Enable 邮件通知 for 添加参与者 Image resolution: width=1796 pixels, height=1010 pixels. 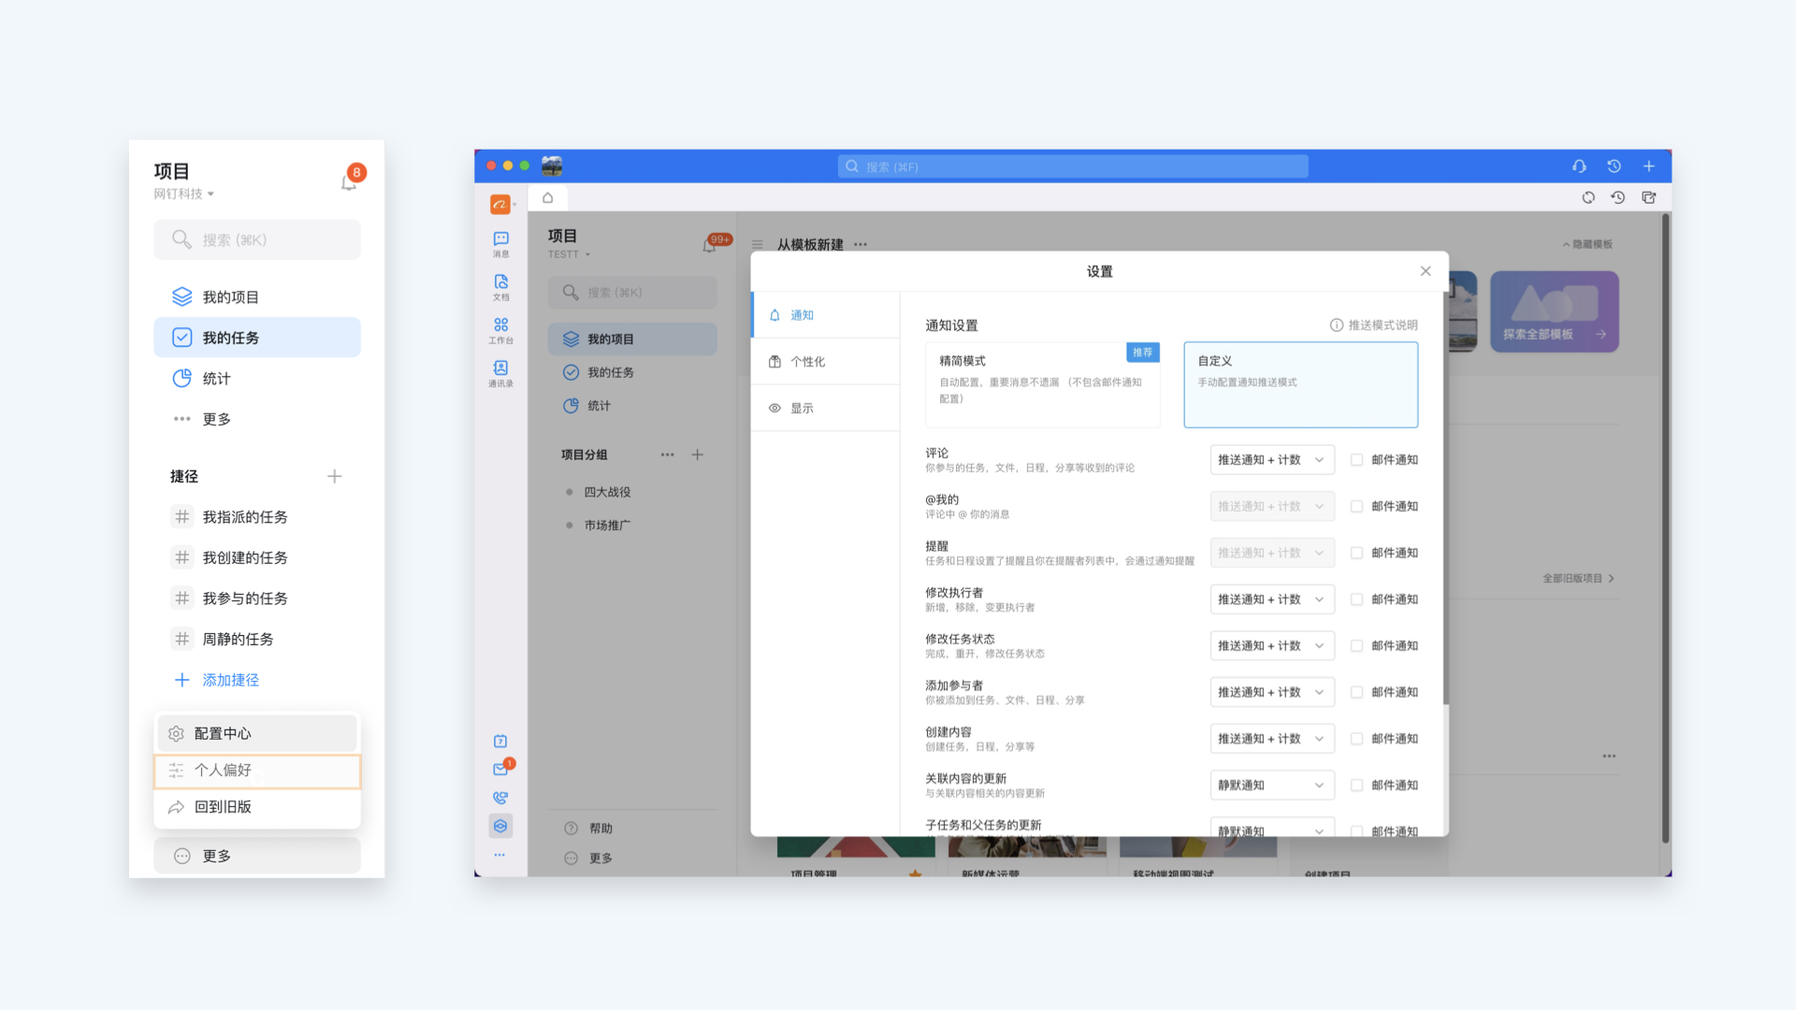coord(1356,692)
